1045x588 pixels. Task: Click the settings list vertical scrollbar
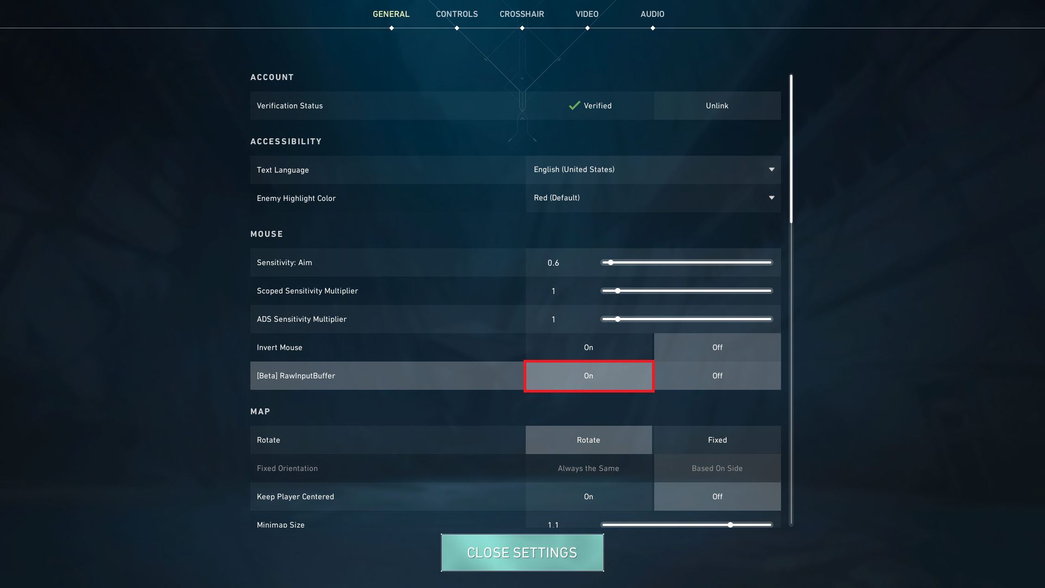tap(791, 300)
